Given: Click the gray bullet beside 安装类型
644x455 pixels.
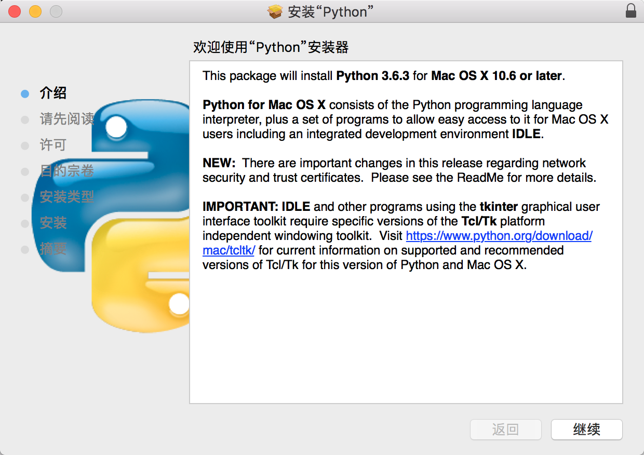Looking at the screenshot, I should 25,197.
